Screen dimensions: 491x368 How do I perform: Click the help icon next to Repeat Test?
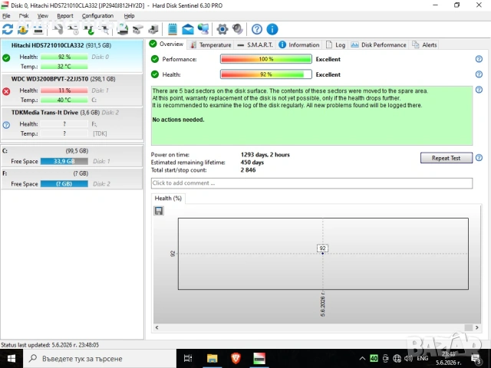click(479, 158)
